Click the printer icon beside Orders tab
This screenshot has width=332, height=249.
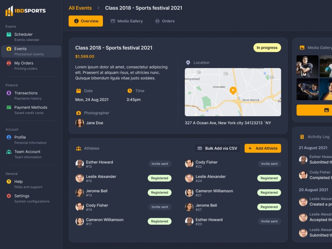tap(157, 21)
